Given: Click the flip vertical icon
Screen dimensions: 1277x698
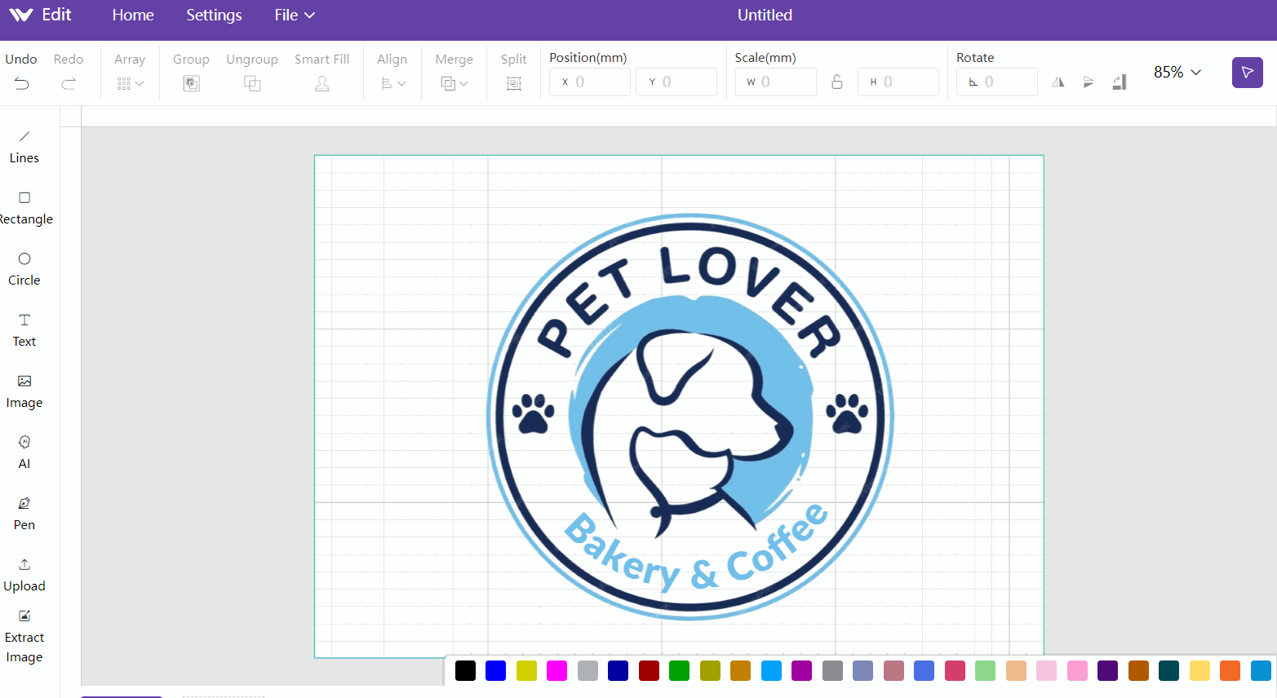Looking at the screenshot, I should coord(1089,82).
